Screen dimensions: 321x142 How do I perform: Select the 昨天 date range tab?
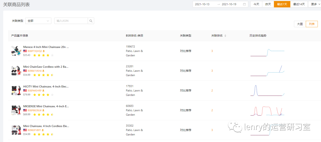point(268,4)
